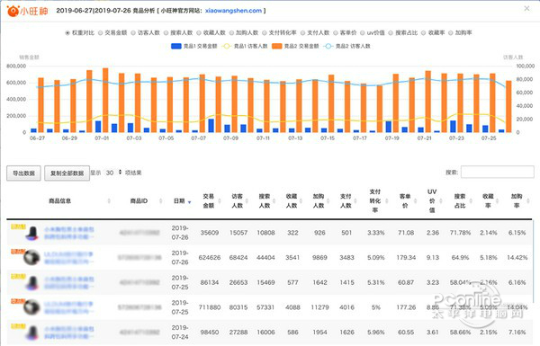Open product title link in 711880 row
The width and height of the screenshot is (540, 346).
coord(69,307)
